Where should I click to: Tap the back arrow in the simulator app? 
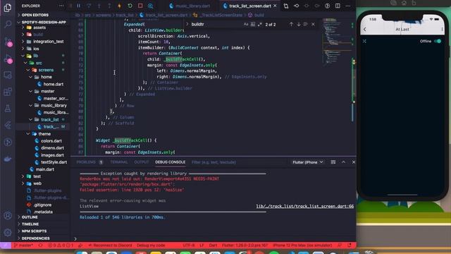(x=365, y=30)
